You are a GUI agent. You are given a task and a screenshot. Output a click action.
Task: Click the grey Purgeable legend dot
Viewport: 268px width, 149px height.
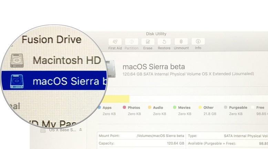click(225, 107)
